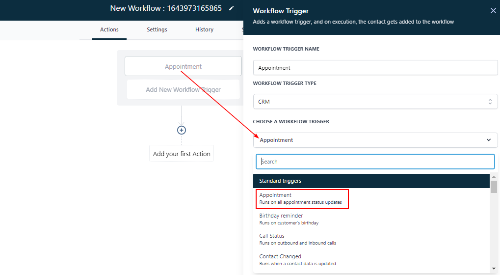Click the trigger Search box
This screenshot has width=500, height=275.
(375, 162)
